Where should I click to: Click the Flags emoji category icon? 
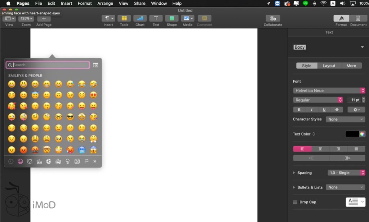pyautogui.click(x=86, y=161)
